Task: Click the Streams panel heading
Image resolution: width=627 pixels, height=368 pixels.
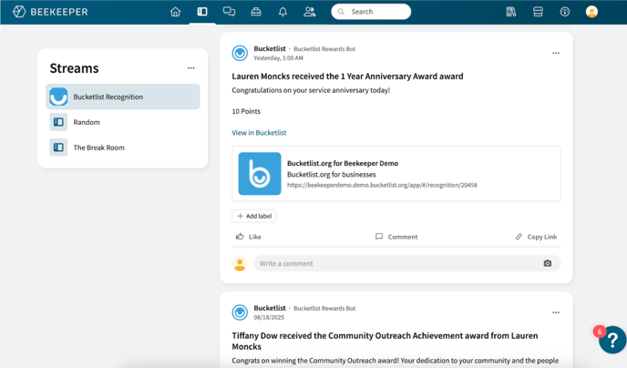Action: [x=74, y=68]
